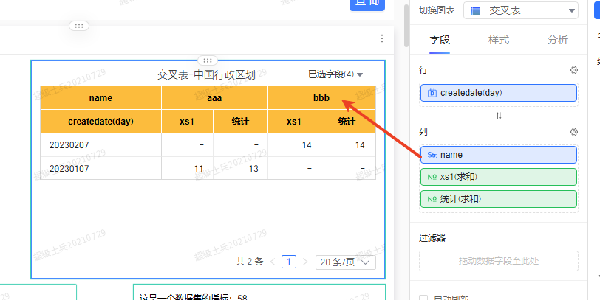The height and width of the screenshot is (300, 600).
Task: Click the drag handle above the crosstab
Action: 208,60
